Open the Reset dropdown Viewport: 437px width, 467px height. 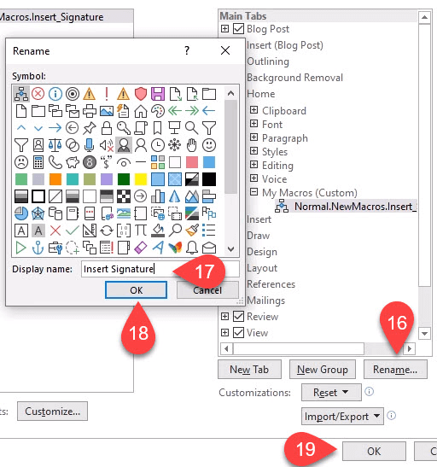tap(331, 392)
